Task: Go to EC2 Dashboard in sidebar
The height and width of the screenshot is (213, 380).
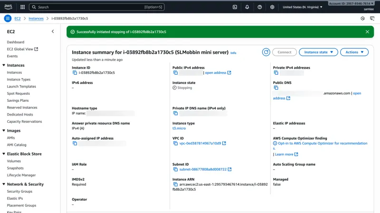Action: pos(16,42)
